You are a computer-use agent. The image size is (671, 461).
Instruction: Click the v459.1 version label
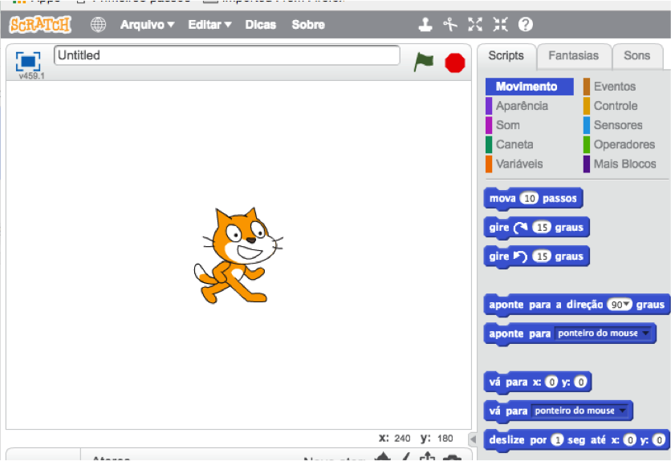point(31,76)
